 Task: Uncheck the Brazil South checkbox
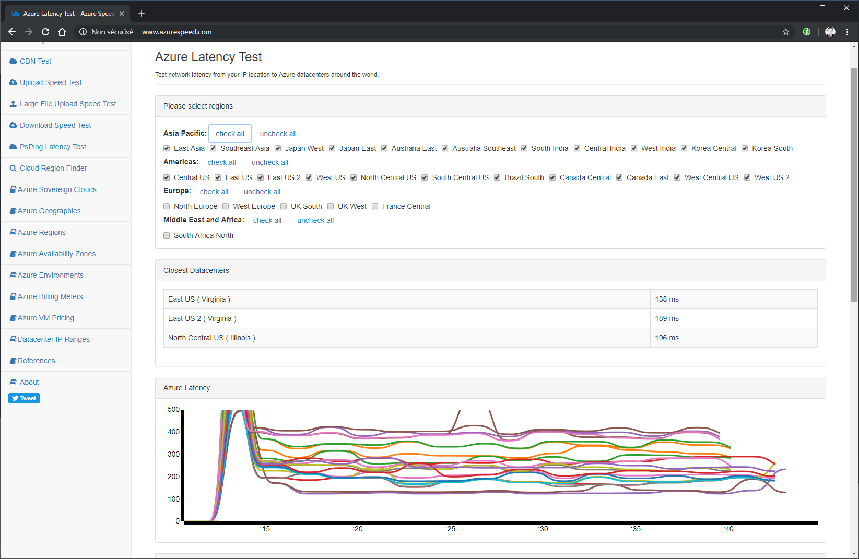(x=497, y=177)
